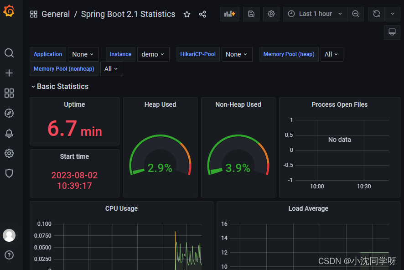Open the Dashboards grid icon in sidebar
The height and width of the screenshot is (270, 404).
tap(9, 93)
